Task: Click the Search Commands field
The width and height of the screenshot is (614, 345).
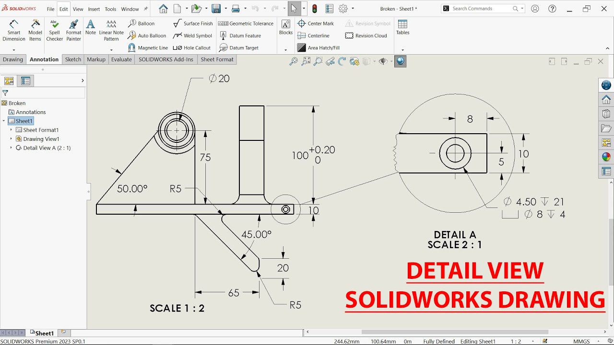Action: point(483,9)
